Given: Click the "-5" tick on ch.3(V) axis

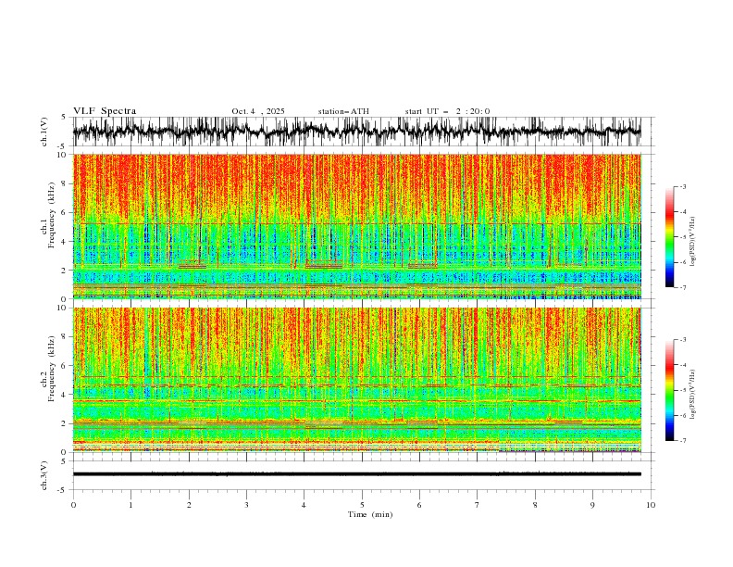Looking at the screenshot, I should point(62,490).
